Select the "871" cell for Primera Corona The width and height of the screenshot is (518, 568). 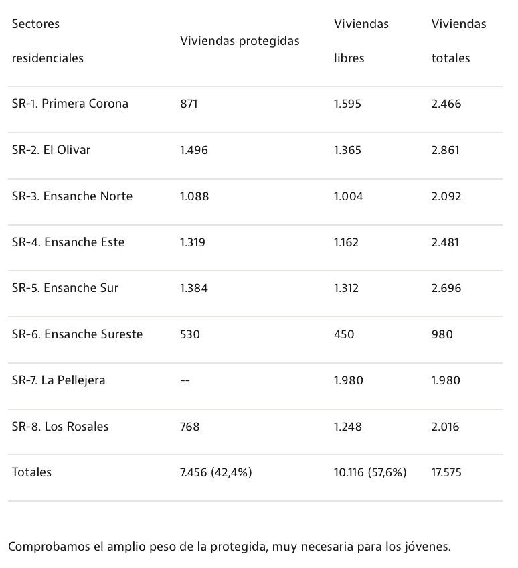pyautogui.click(x=189, y=104)
